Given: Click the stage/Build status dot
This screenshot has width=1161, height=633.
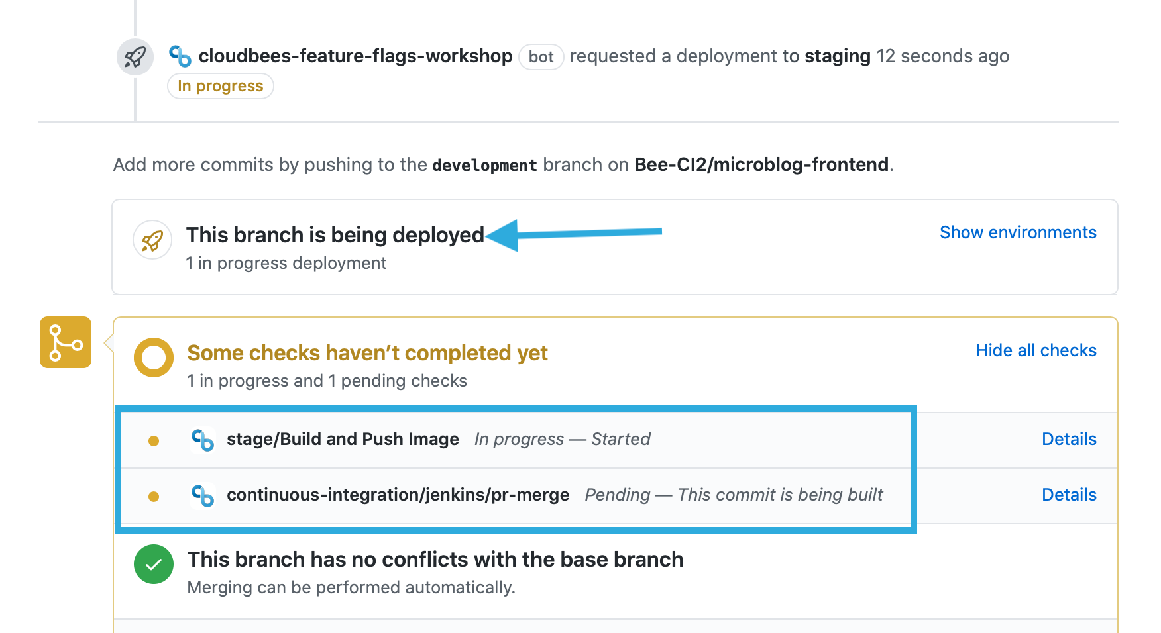Looking at the screenshot, I should click(x=154, y=441).
